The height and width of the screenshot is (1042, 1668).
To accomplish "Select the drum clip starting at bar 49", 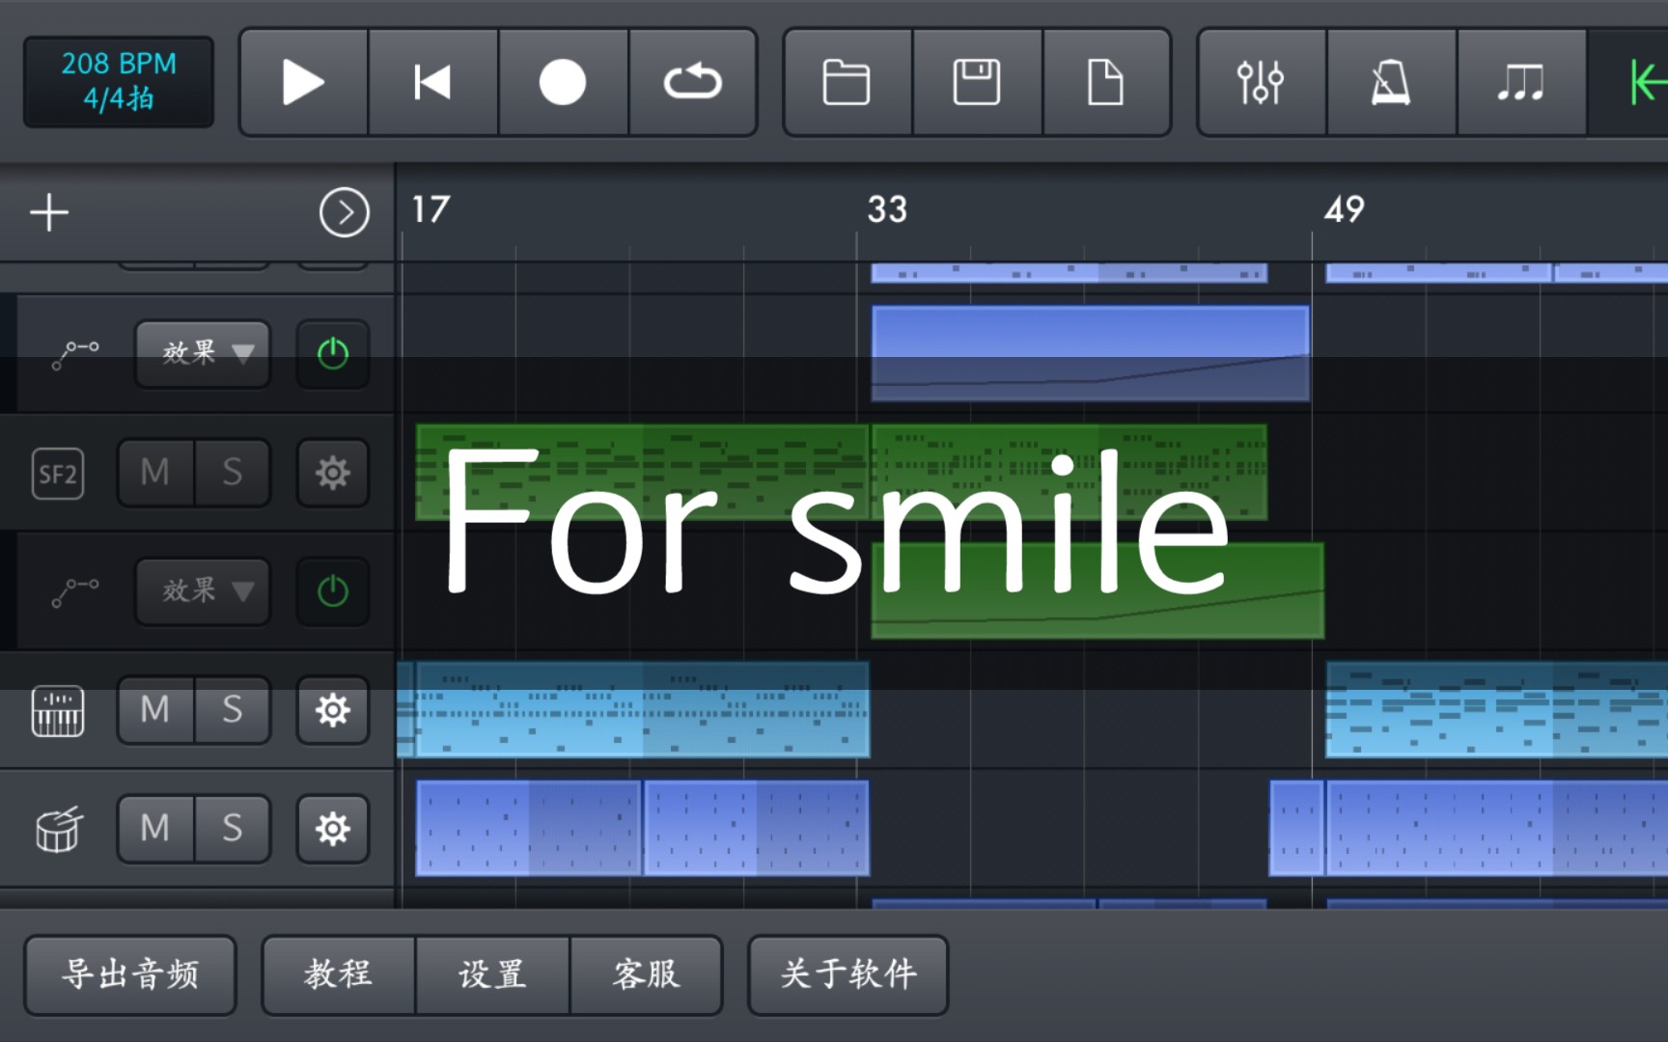I will 1497,828.
